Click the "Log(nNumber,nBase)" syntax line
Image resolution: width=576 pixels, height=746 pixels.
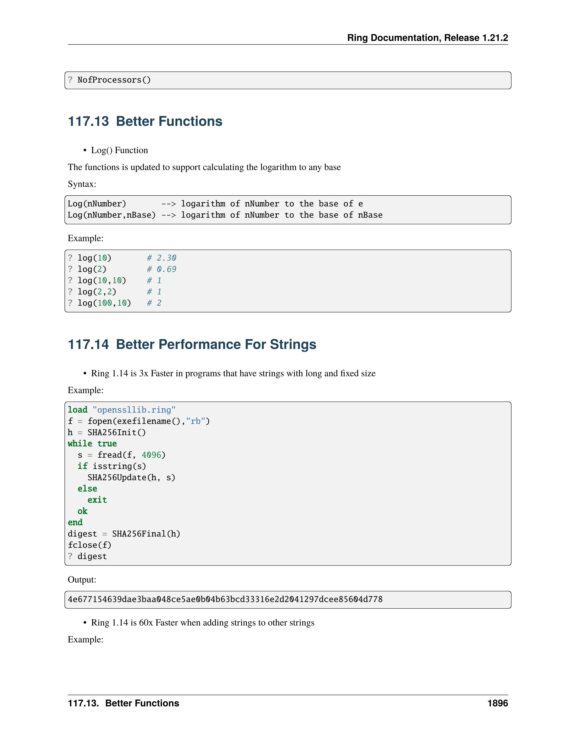(112, 215)
